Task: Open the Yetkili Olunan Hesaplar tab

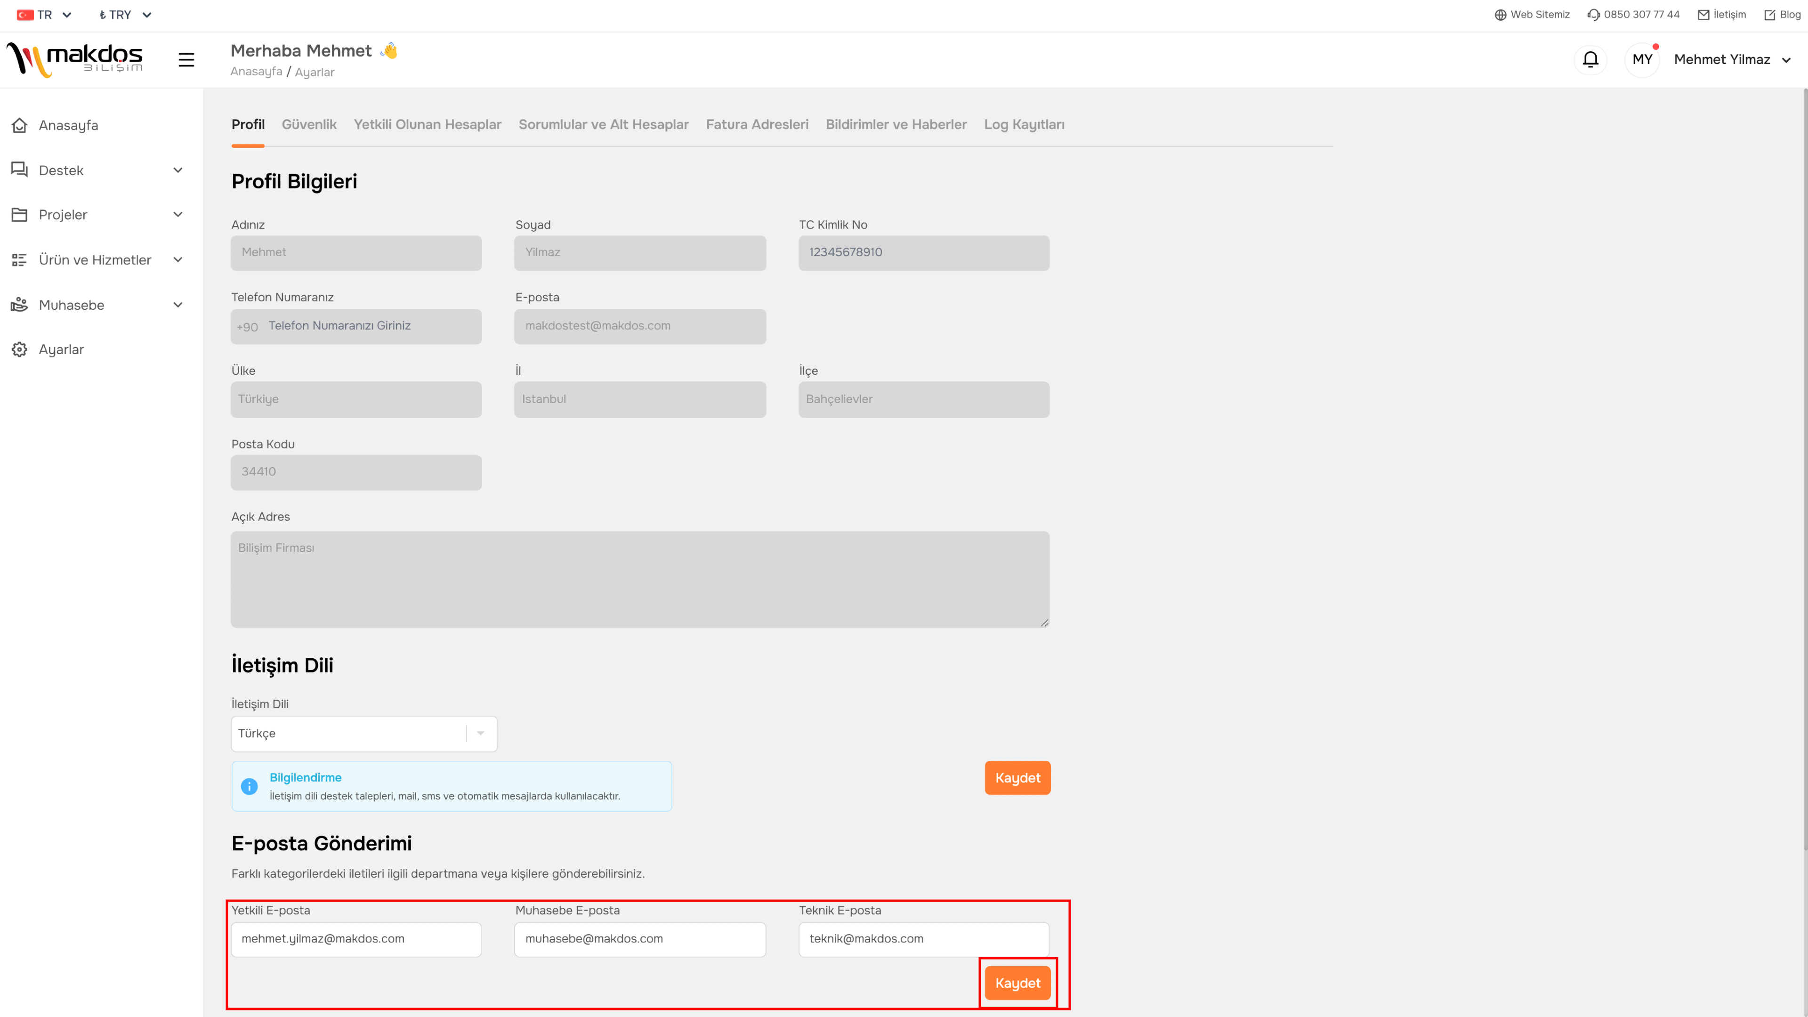Action: tap(428, 125)
